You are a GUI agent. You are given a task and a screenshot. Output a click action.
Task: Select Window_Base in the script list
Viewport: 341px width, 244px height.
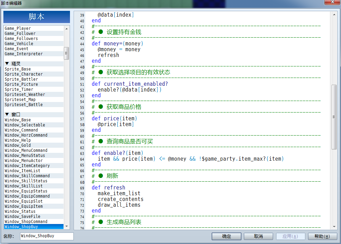tap(34, 120)
